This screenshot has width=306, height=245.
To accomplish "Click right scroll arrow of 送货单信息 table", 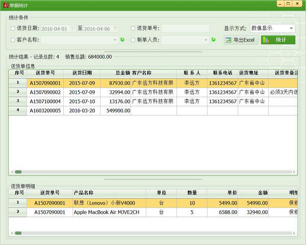I will (x=294, y=172).
